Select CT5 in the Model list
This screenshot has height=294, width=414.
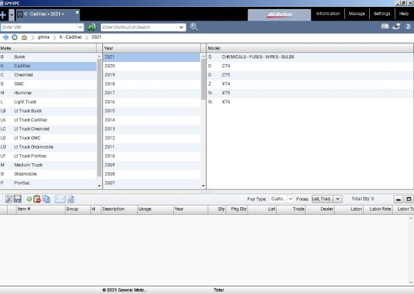[310, 75]
